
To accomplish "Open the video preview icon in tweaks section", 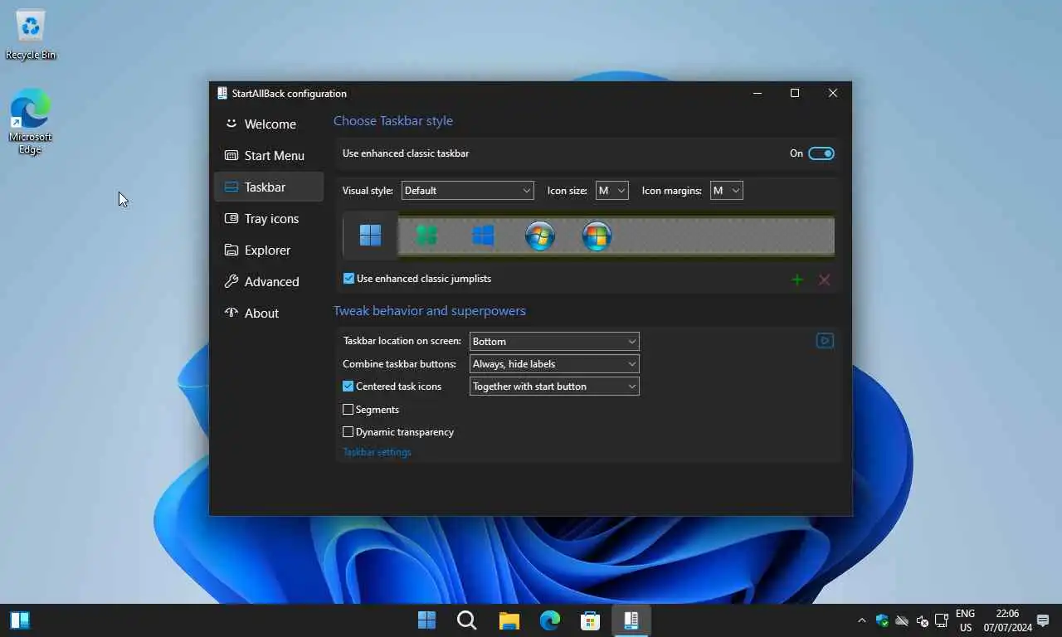I will (x=825, y=340).
